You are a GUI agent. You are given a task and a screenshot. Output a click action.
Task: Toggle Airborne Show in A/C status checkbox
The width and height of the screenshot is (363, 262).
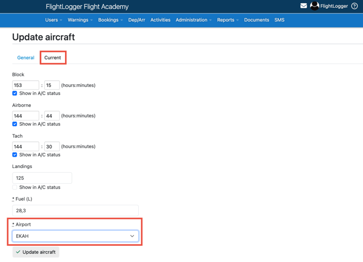[x=15, y=124]
